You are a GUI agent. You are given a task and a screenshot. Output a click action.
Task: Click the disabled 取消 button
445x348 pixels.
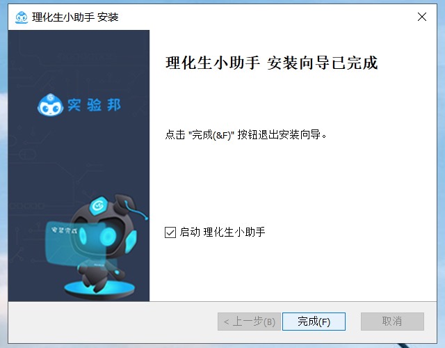392,322
